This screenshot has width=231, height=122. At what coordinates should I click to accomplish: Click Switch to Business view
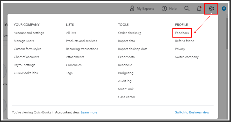[192, 112]
